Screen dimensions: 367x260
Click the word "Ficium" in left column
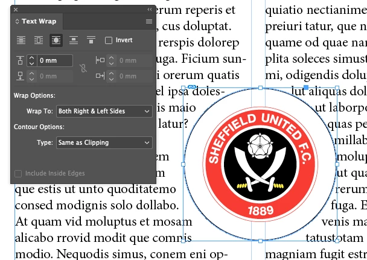tap(199, 59)
